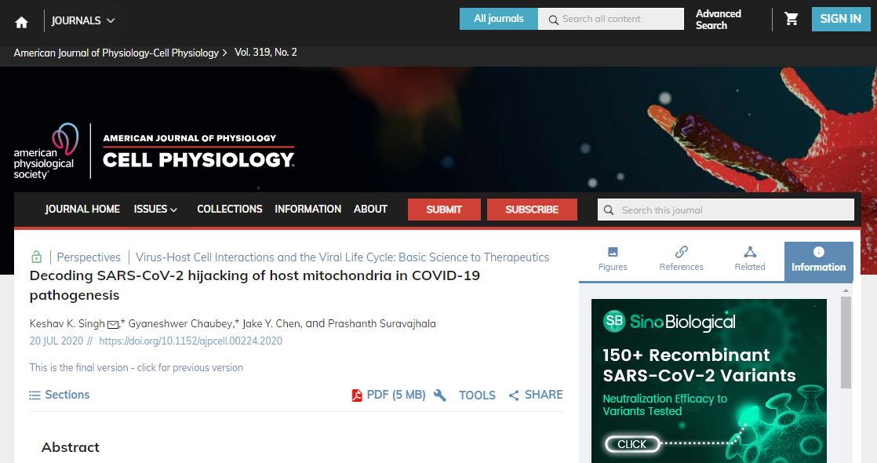Click the magnifier in Search all content
This screenshot has height=463, width=877.
553,20
